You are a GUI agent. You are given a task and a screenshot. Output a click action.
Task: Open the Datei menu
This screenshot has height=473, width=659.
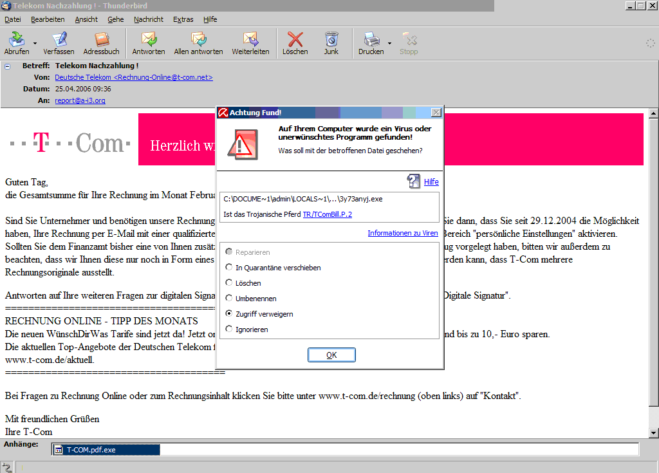click(13, 19)
